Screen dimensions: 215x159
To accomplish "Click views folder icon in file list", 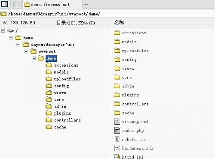I will (117, 68).
